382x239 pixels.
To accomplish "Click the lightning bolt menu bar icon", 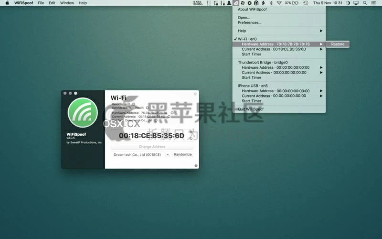I will point(264,3).
